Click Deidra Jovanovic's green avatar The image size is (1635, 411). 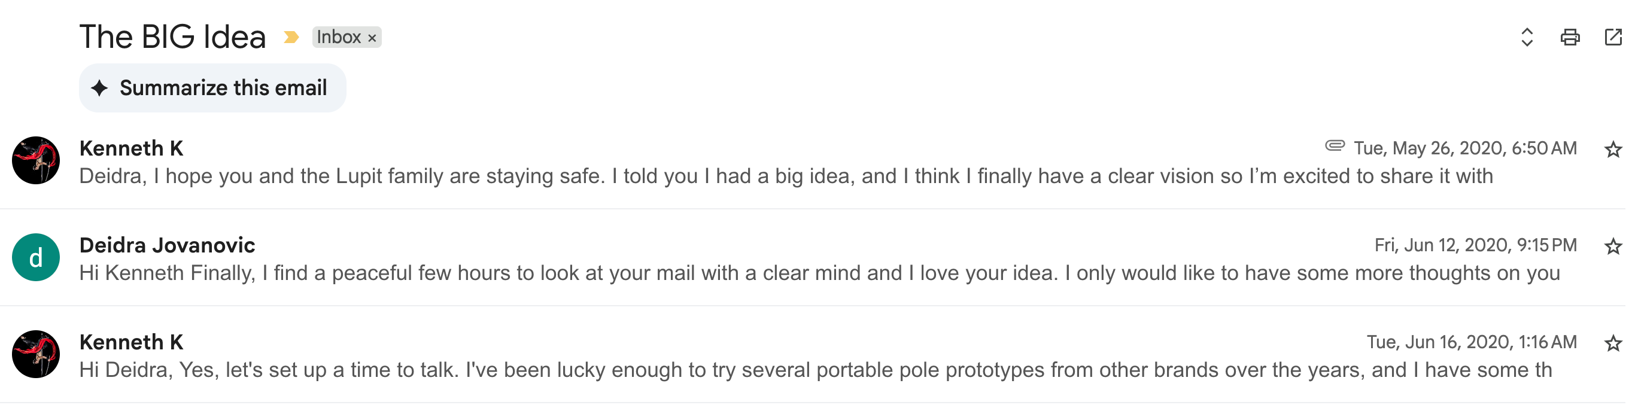(x=36, y=257)
